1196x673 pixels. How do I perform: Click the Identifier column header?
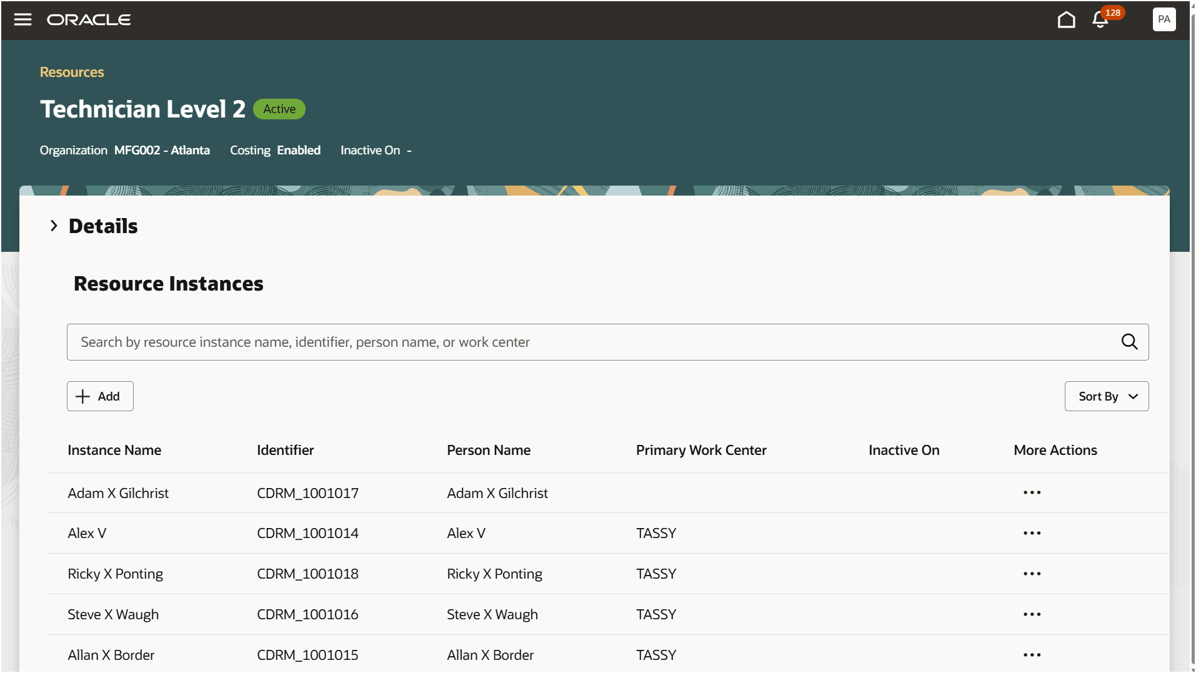coord(285,450)
